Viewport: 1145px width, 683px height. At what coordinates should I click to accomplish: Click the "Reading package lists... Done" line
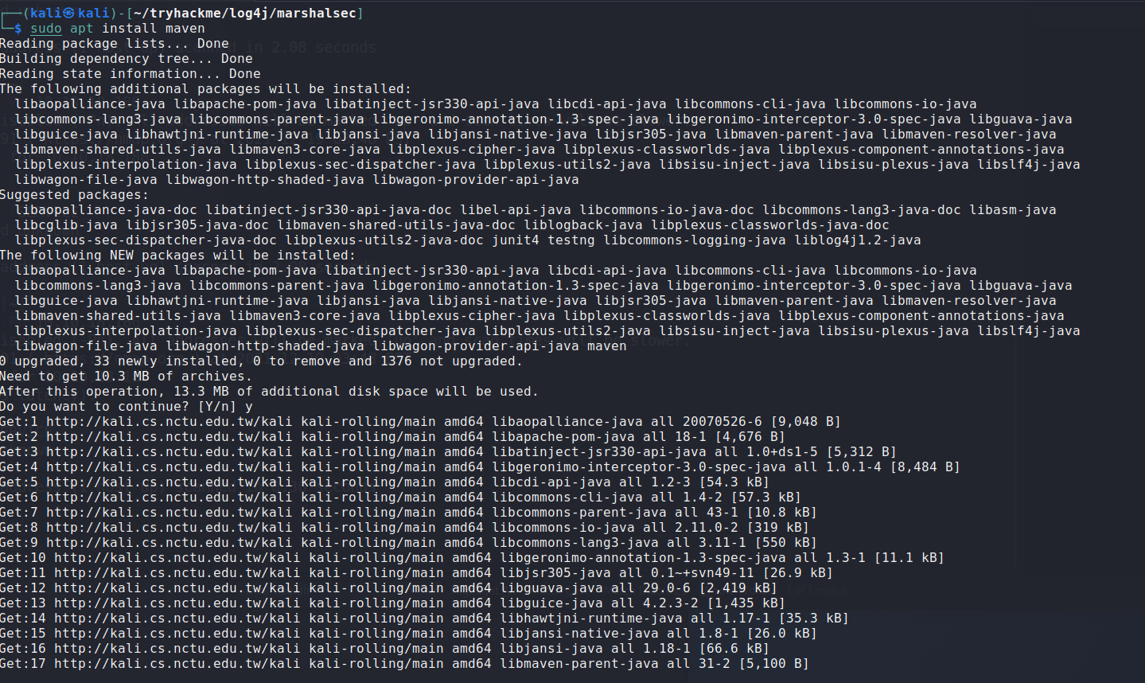click(x=114, y=44)
